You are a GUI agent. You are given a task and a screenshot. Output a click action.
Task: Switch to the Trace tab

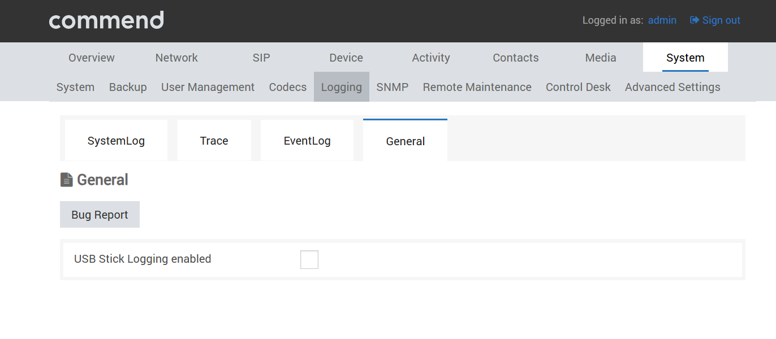tap(214, 141)
